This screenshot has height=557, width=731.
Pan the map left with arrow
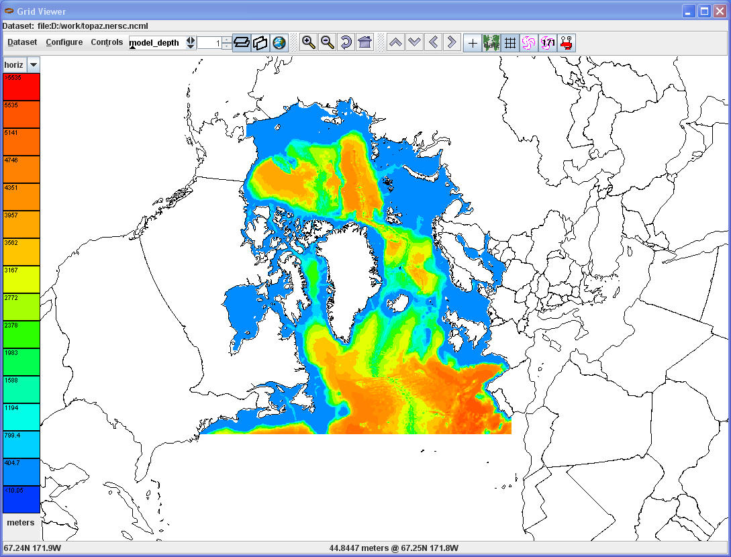(434, 42)
